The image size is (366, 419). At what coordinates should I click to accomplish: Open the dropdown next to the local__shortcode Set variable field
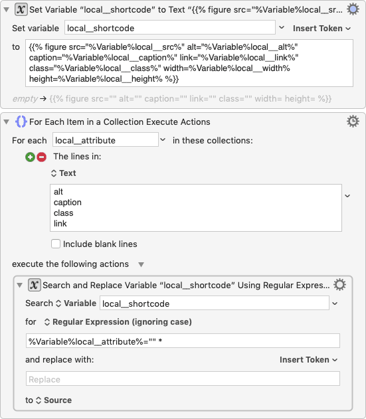point(282,27)
